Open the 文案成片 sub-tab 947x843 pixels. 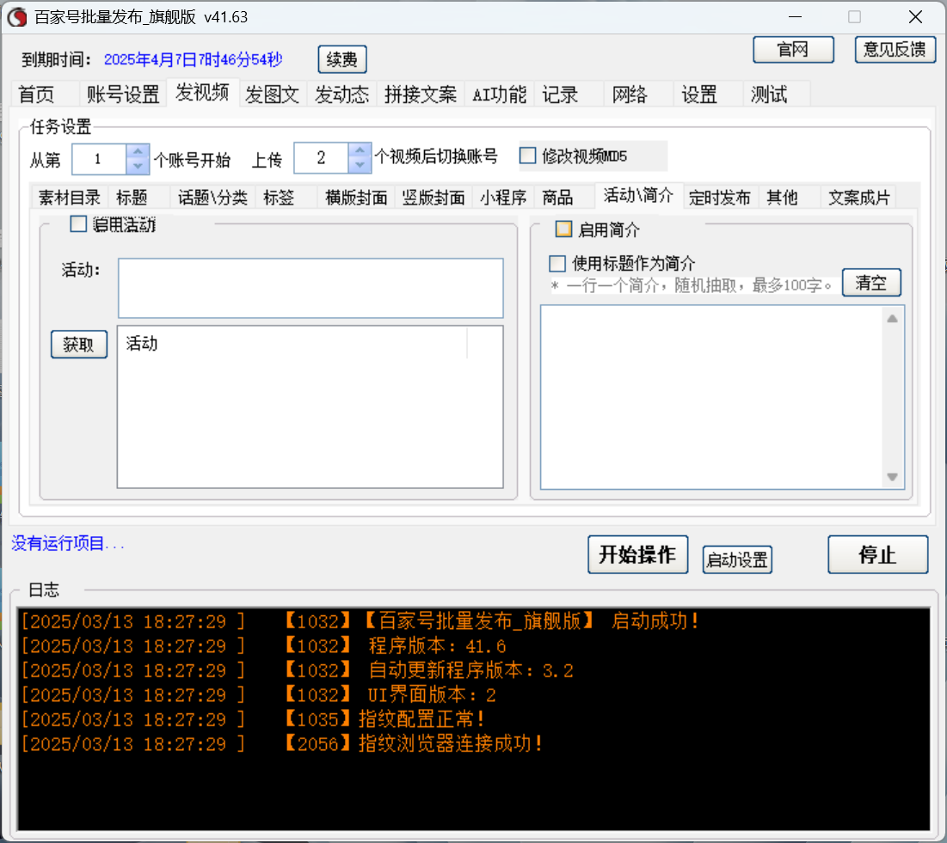click(x=858, y=198)
